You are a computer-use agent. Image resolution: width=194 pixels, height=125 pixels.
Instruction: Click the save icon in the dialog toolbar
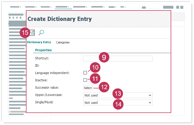tap(33, 32)
